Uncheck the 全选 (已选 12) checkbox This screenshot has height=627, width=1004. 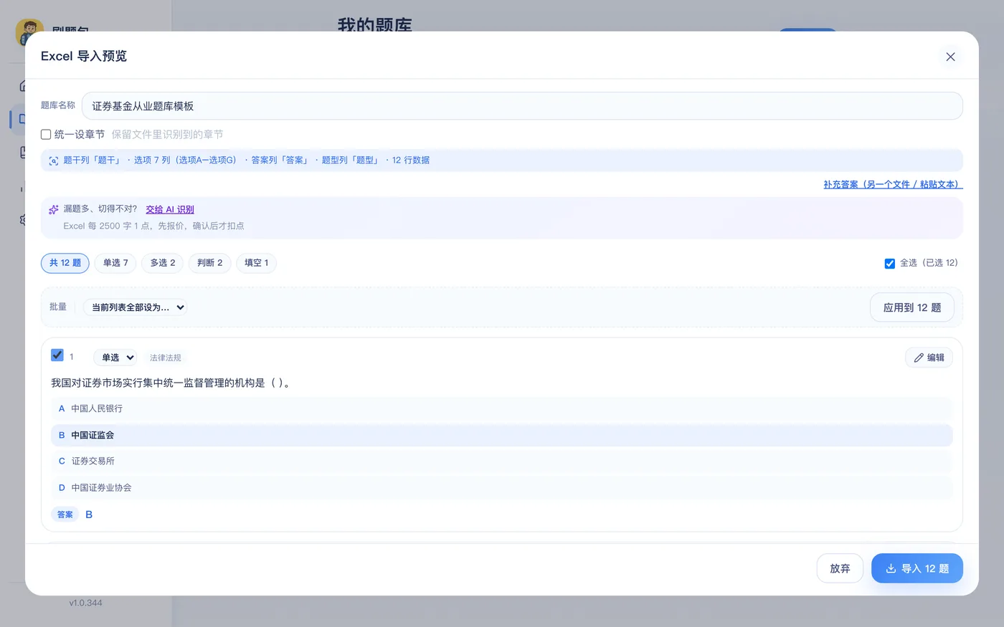tap(889, 263)
